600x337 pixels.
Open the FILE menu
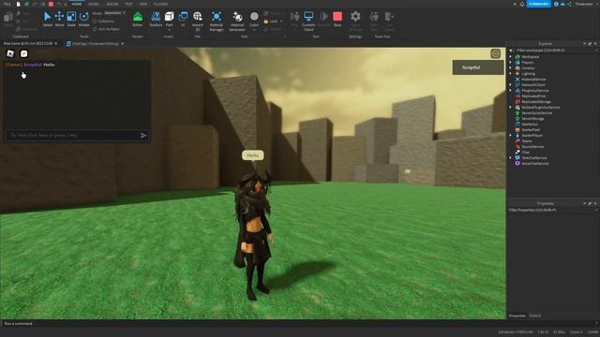coord(7,4)
